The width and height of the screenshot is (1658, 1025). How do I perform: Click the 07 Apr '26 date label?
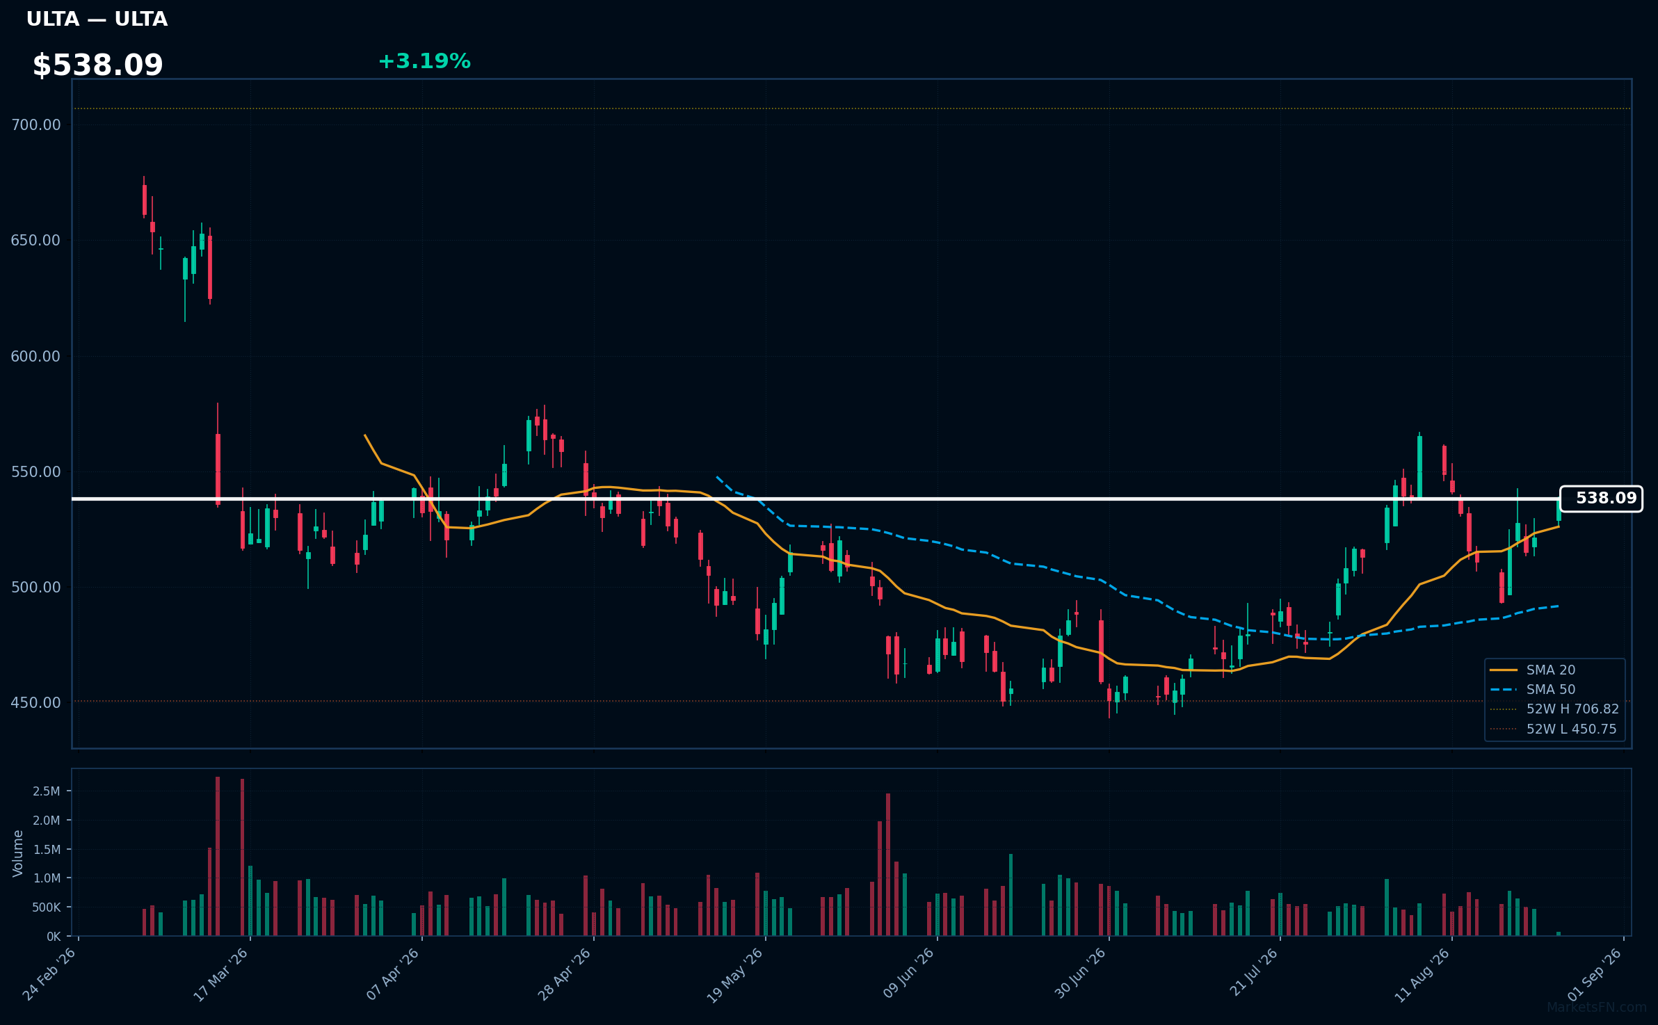click(393, 975)
